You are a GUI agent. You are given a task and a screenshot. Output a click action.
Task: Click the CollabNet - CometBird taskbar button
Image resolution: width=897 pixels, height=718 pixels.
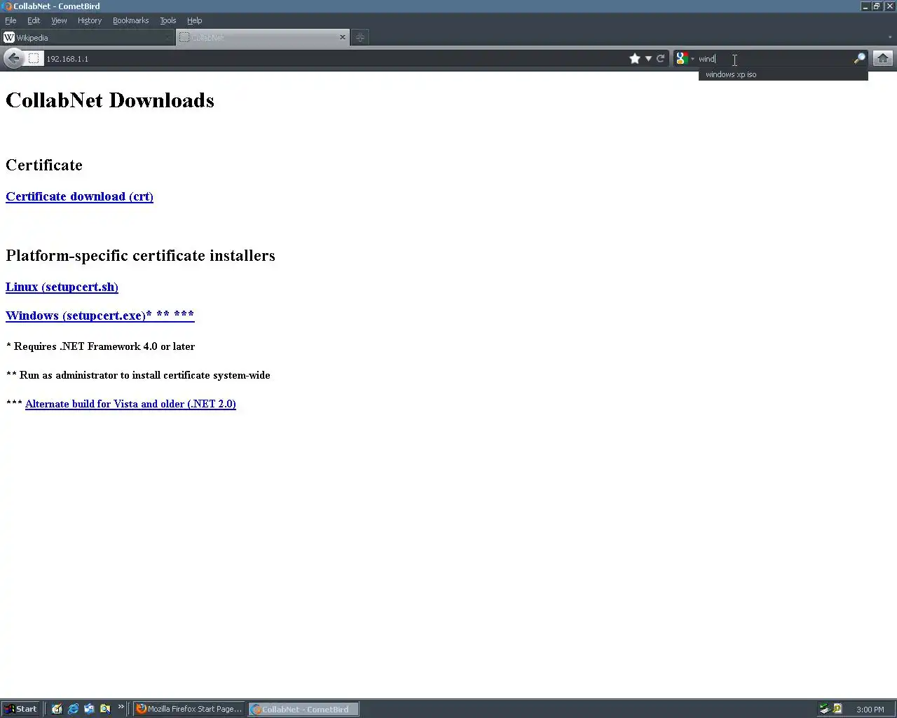303,709
